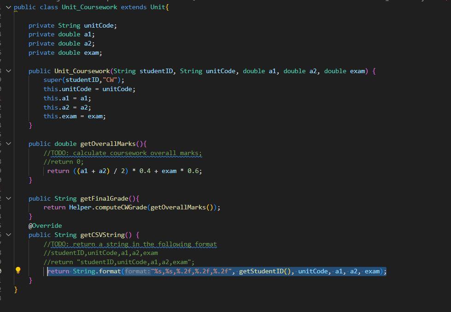Click the 'getStudentID()' call
The width and height of the screenshot is (451, 312).
click(x=265, y=271)
